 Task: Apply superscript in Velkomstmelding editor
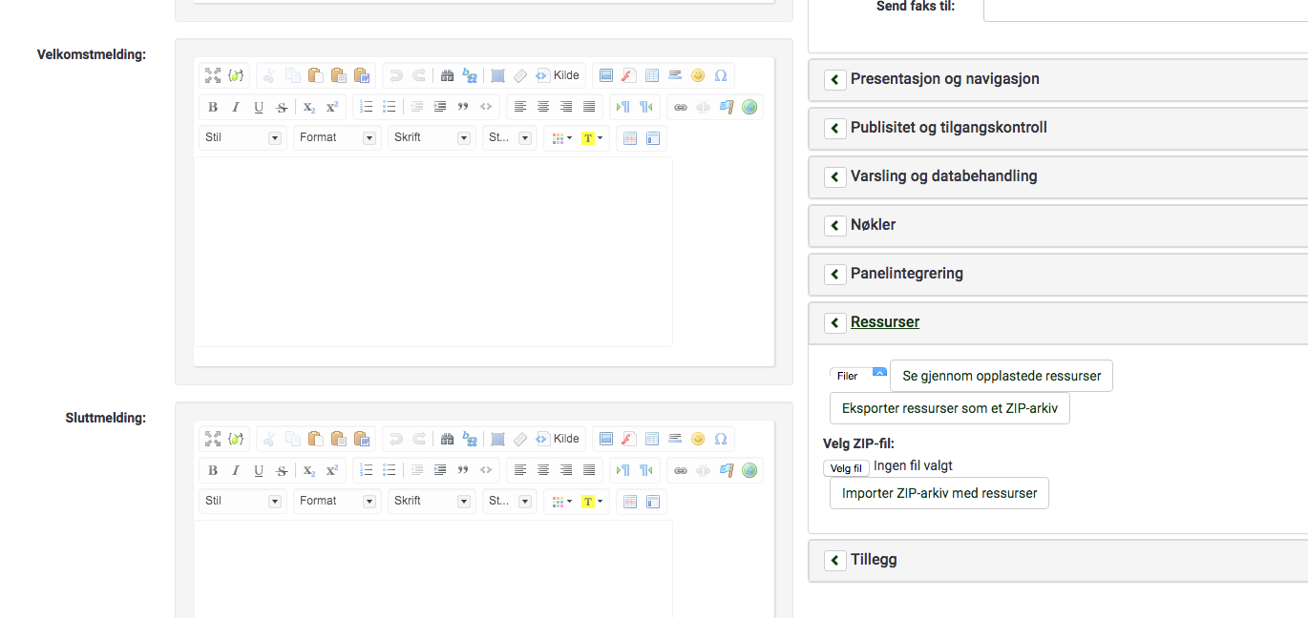click(332, 107)
